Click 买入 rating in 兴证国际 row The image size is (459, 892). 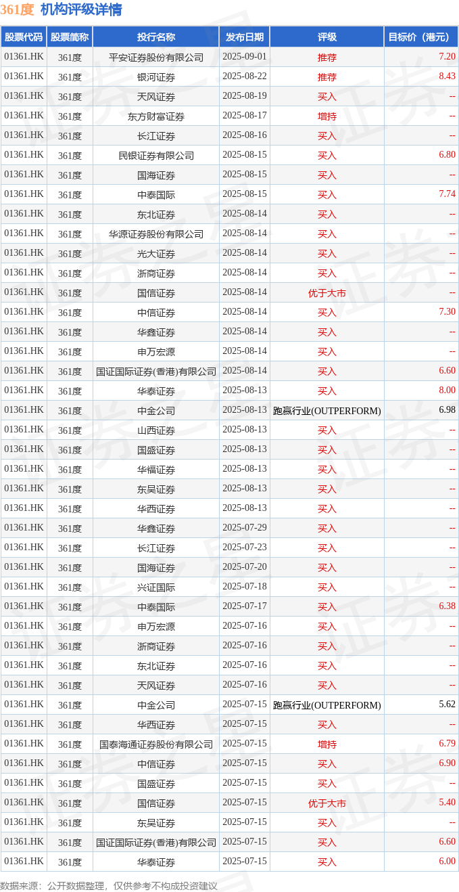pos(327,587)
